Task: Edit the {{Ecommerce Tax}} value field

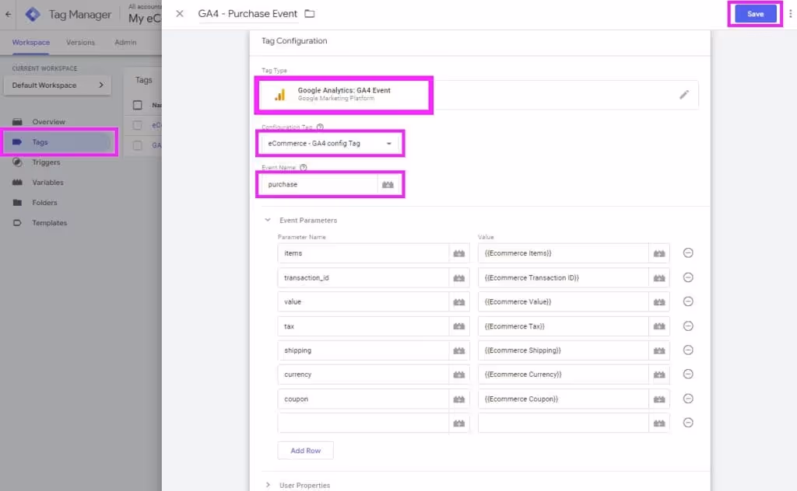Action: (564, 326)
